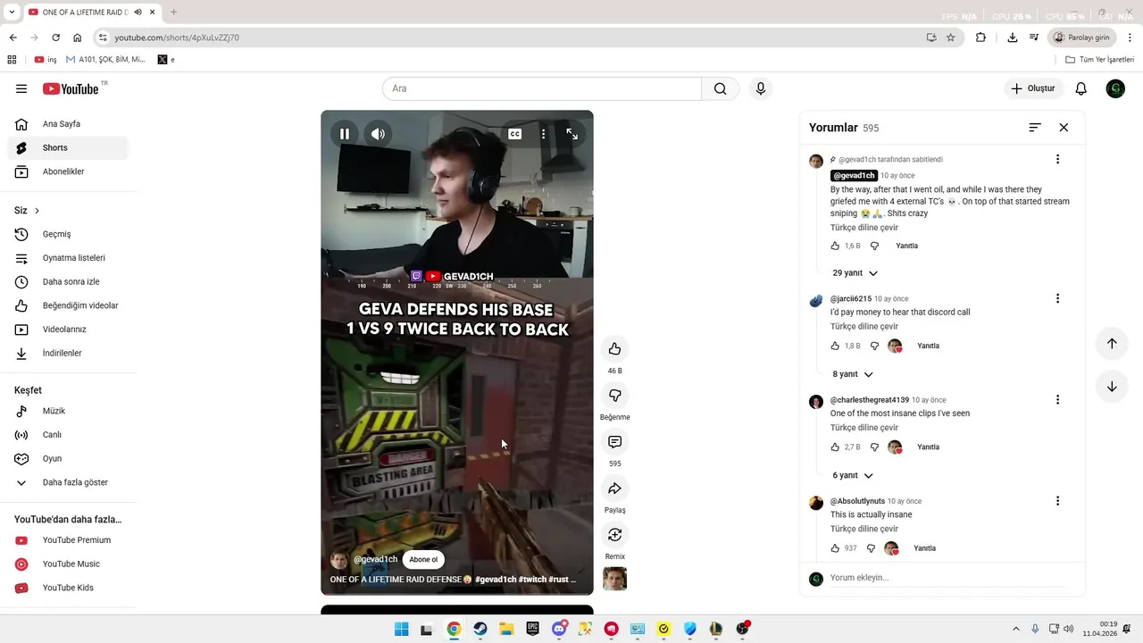Pause the Shorts video
This screenshot has width=1143, height=643.
tap(345, 134)
